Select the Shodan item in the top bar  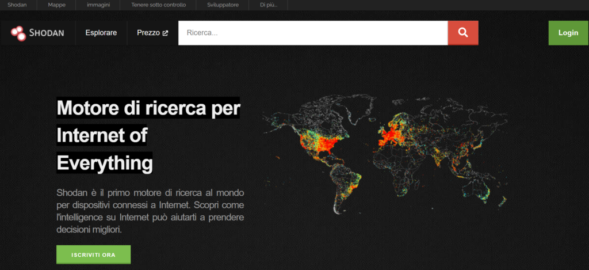pyautogui.click(x=17, y=5)
